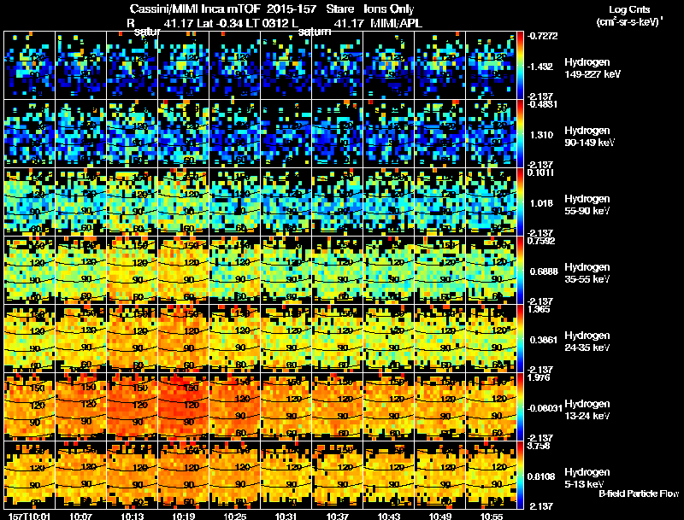
Task: Click the '0.6888' color scale value
Action: click(x=544, y=272)
